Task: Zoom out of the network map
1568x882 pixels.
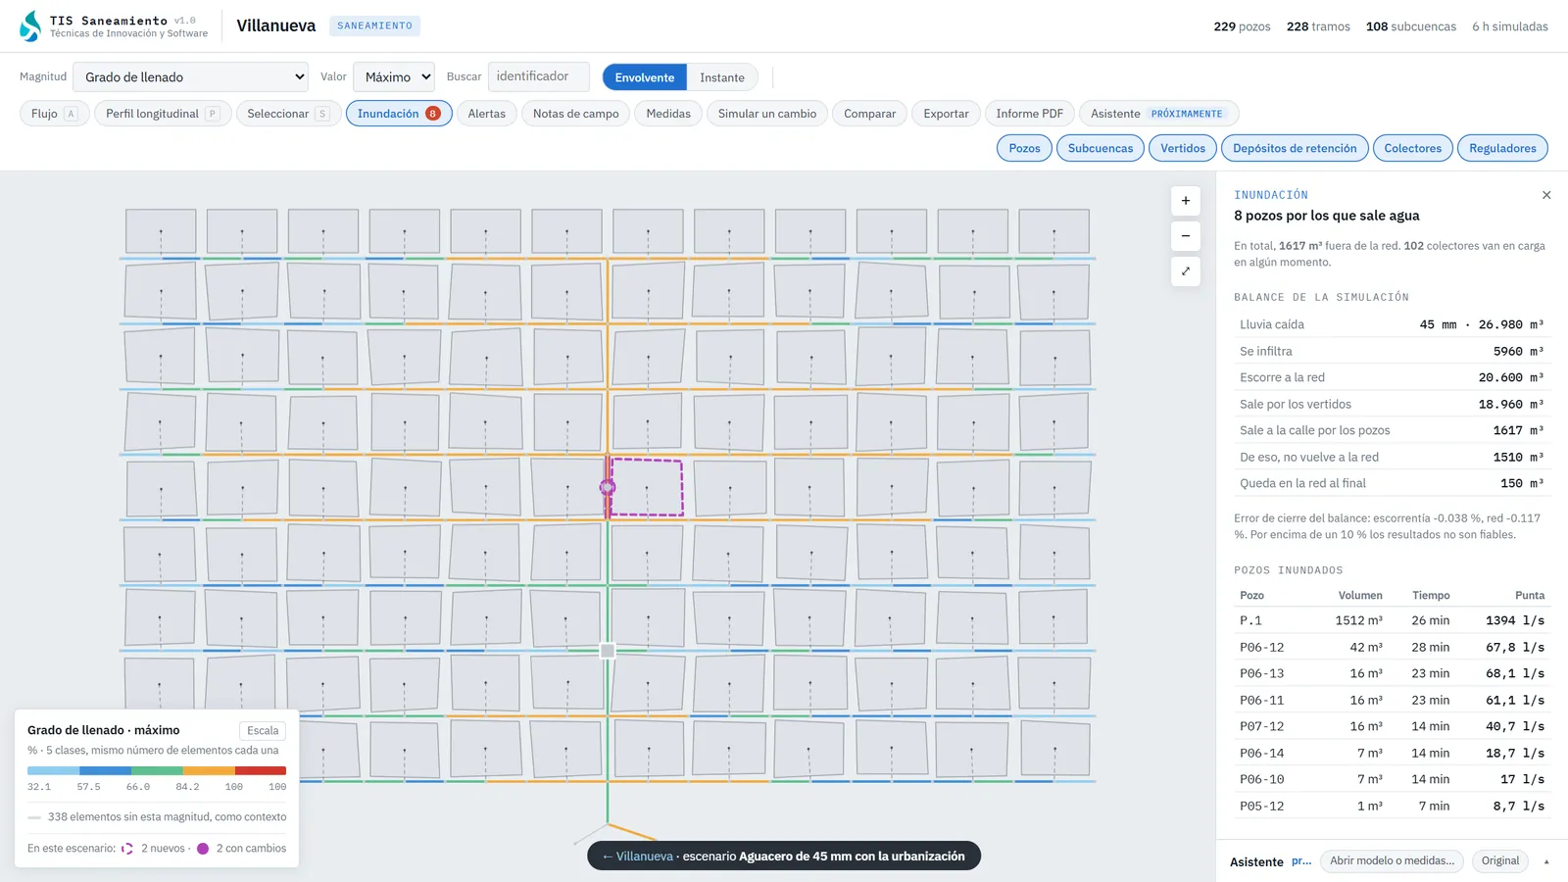Action: click(x=1186, y=236)
